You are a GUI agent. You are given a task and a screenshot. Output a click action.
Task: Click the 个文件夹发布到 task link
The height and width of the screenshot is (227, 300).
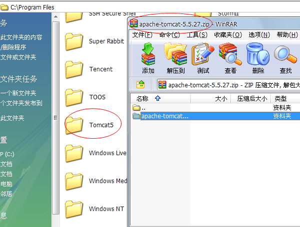click(x=21, y=103)
